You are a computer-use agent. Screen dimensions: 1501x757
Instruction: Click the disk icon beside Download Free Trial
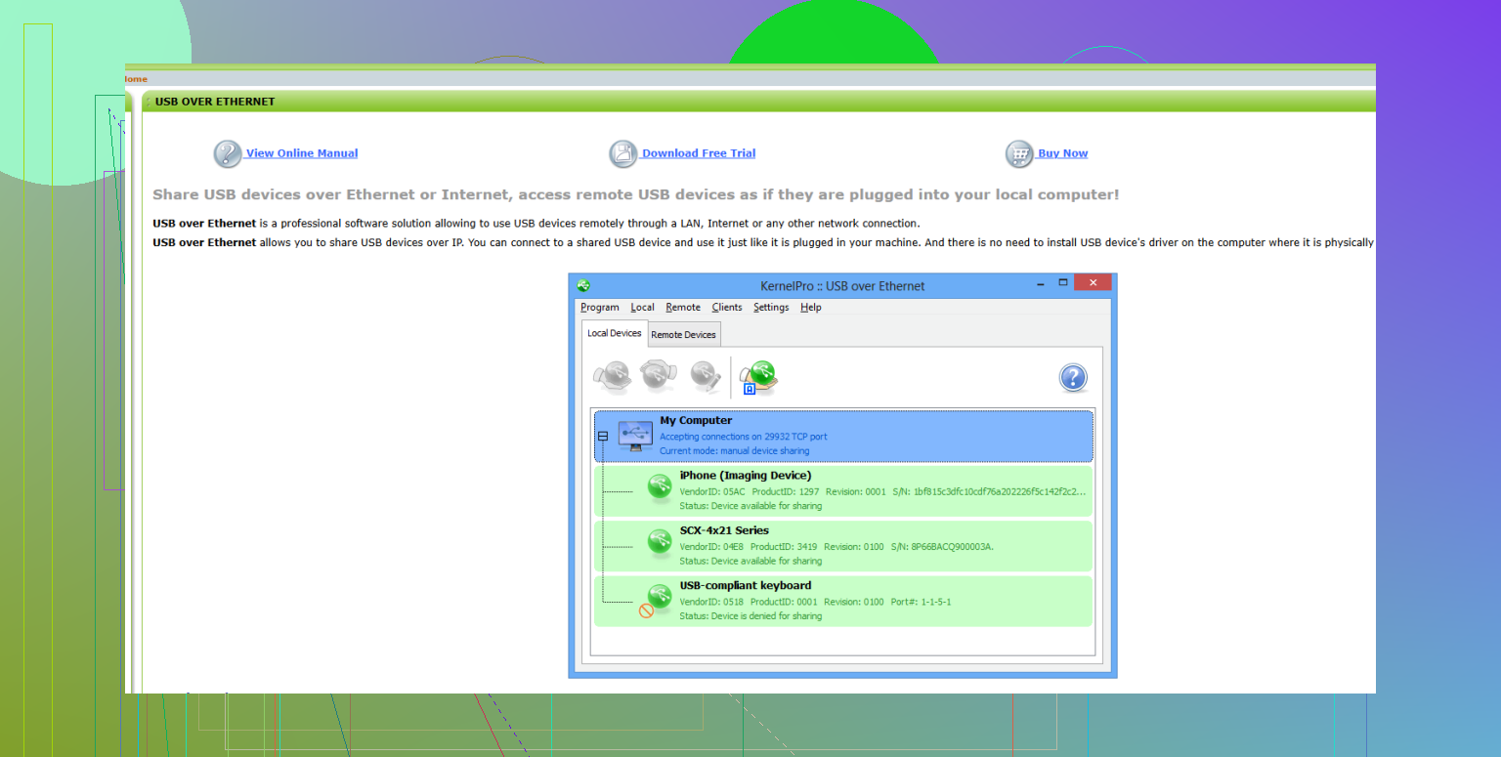623,153
